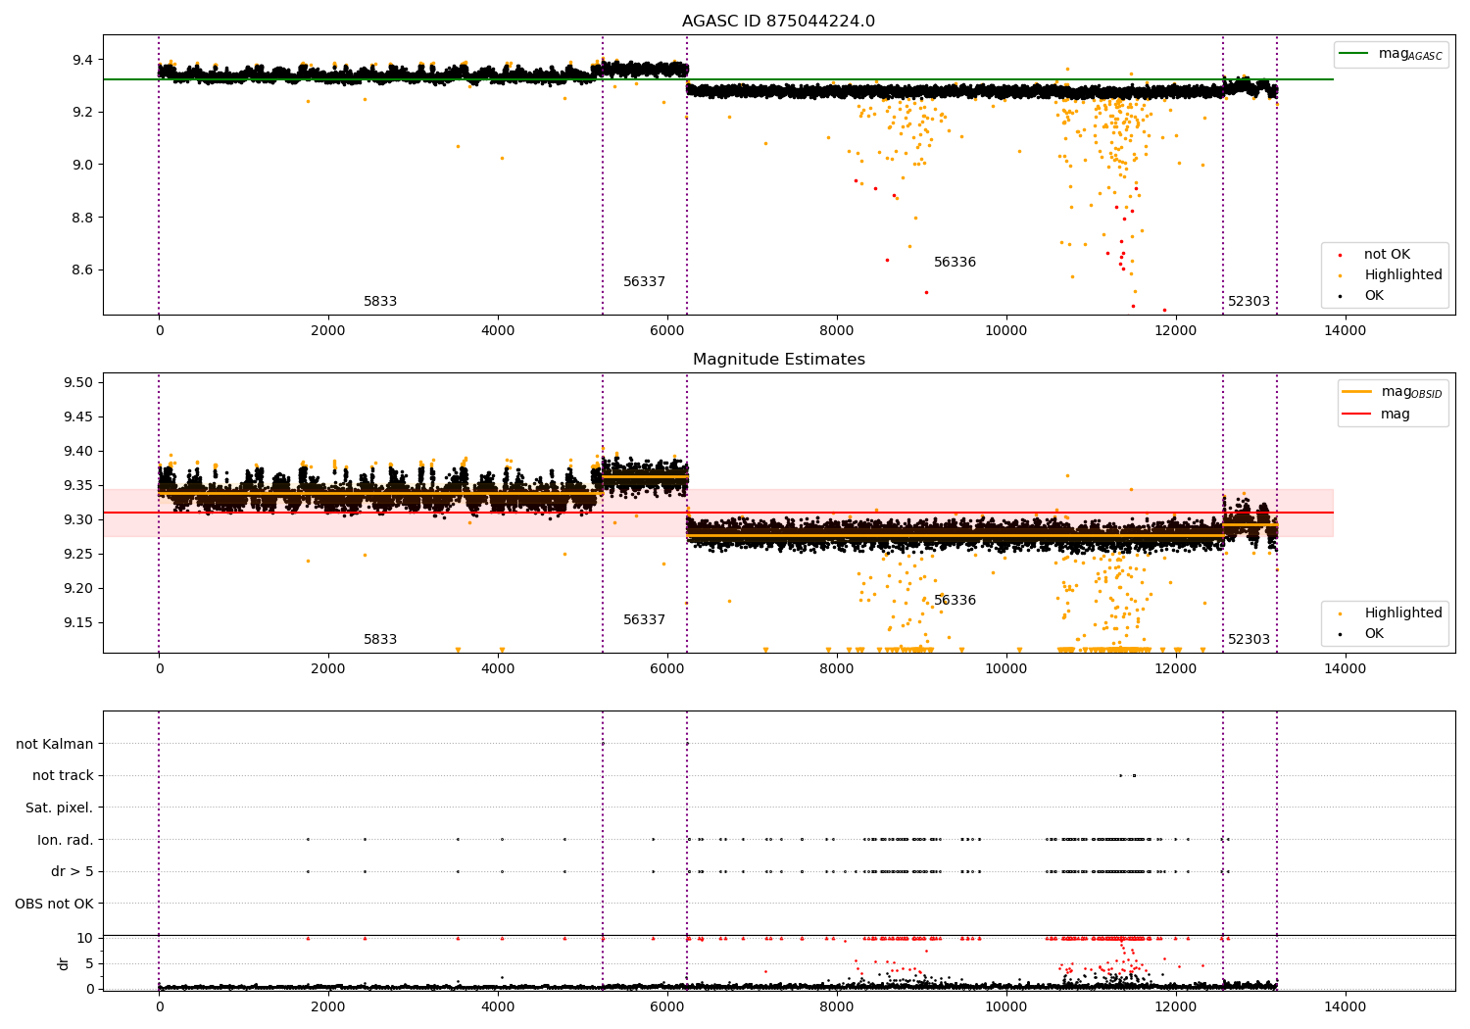Screen dimensions: 1470x1029
Task: Click obsid label 56337 in the middle plot
Action: (644, 620)
